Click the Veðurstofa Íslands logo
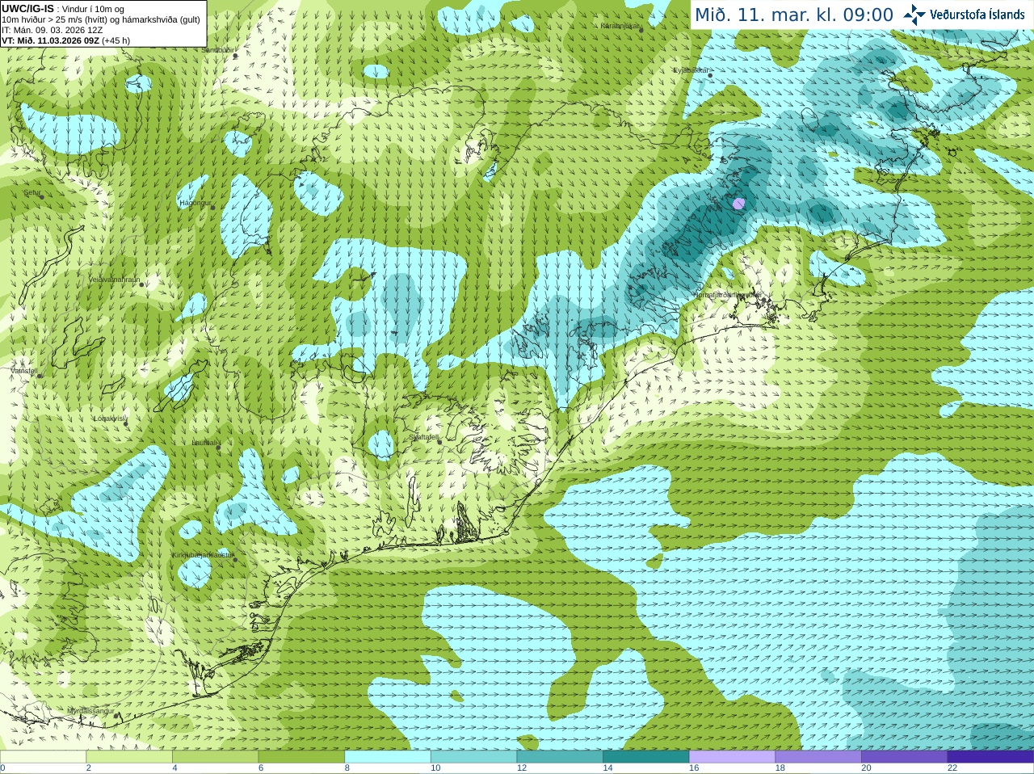 (965, 15)
